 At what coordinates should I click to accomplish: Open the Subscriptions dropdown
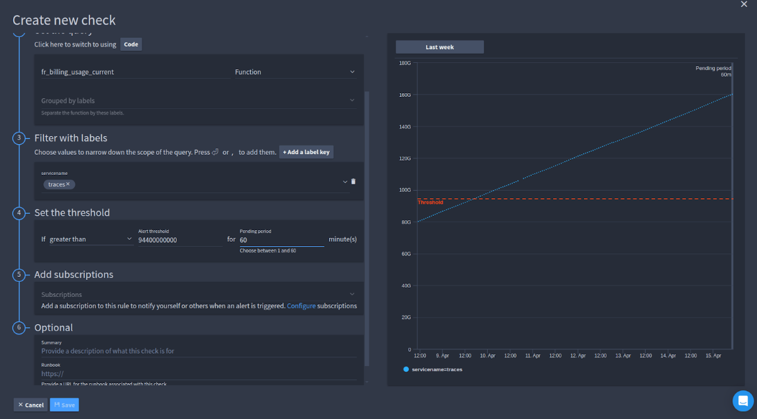198,294
